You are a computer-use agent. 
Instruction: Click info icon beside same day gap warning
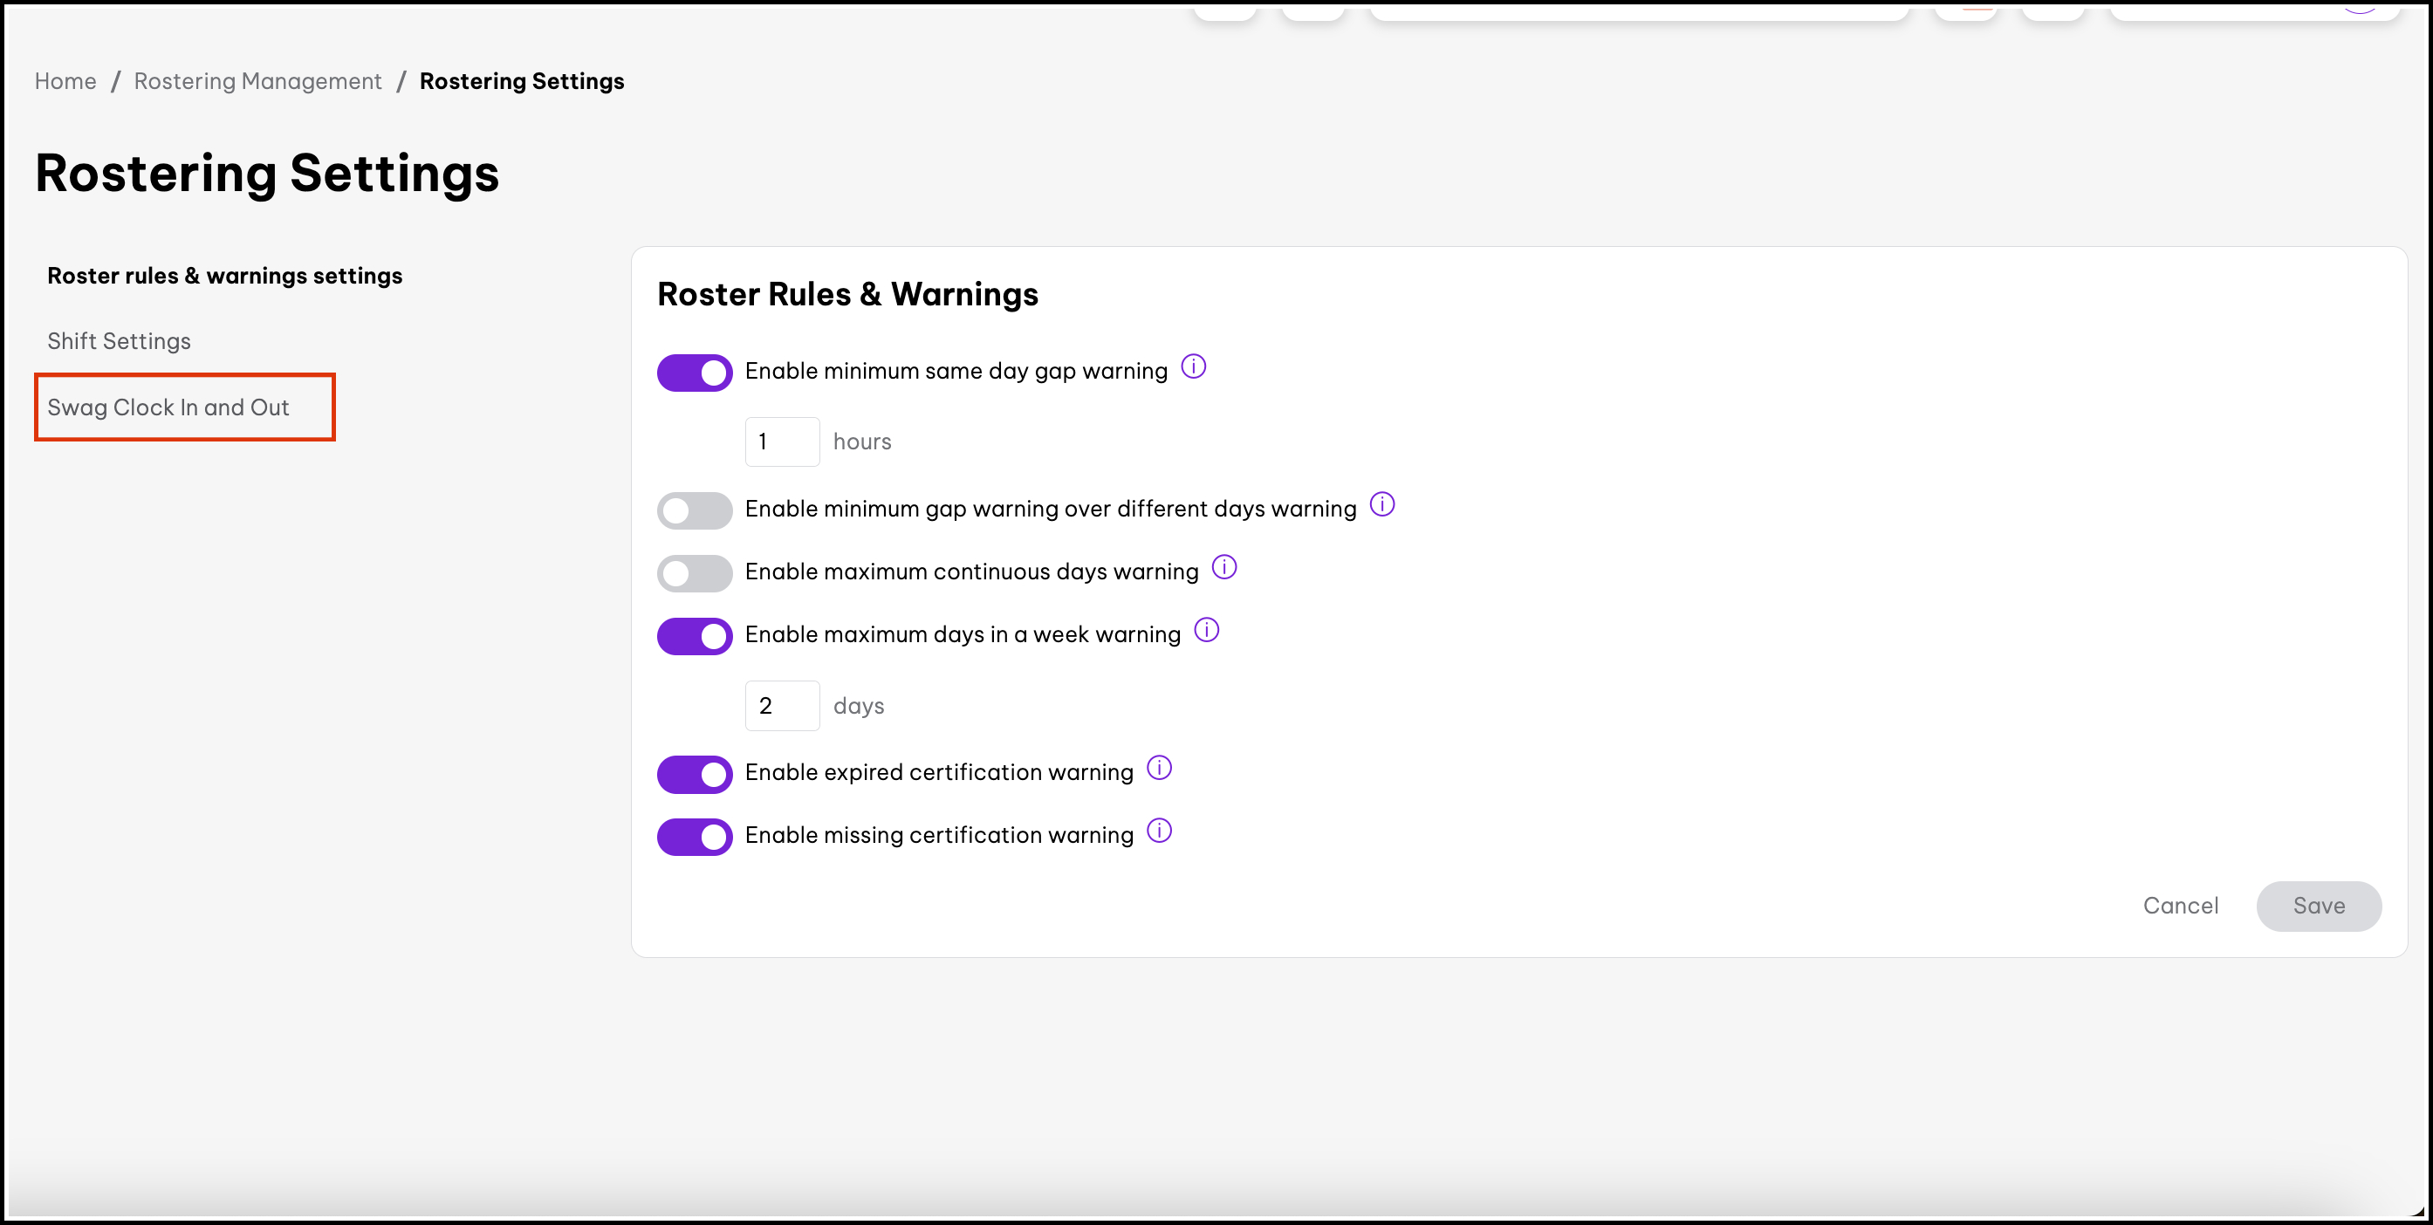pyautogui.click(x=1193, y=366)
